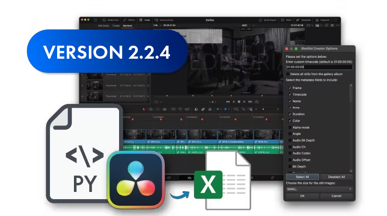Select the Trim Edit mode tool

[x=151, y=109]
